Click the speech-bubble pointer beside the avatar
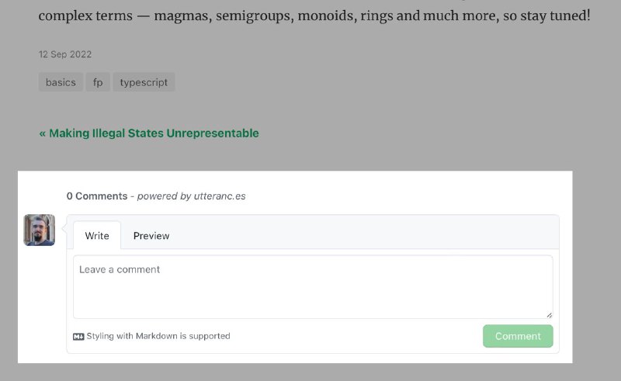The image size is (621, 381). 64,229
